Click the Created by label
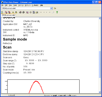Image resolution: width=102 pixels, height=97 pixels. click(8, 21)
